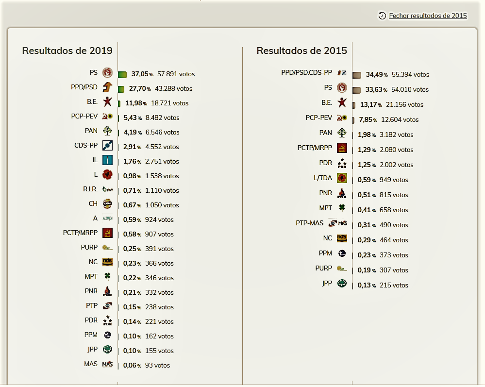Click the PPD/PSD arrow logo in 2019 results
Screen dimensions: 485x387
point(107,88)
